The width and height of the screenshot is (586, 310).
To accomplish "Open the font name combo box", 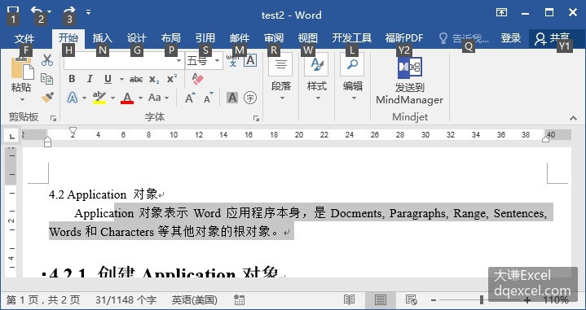I will click(x=123, y=60).
